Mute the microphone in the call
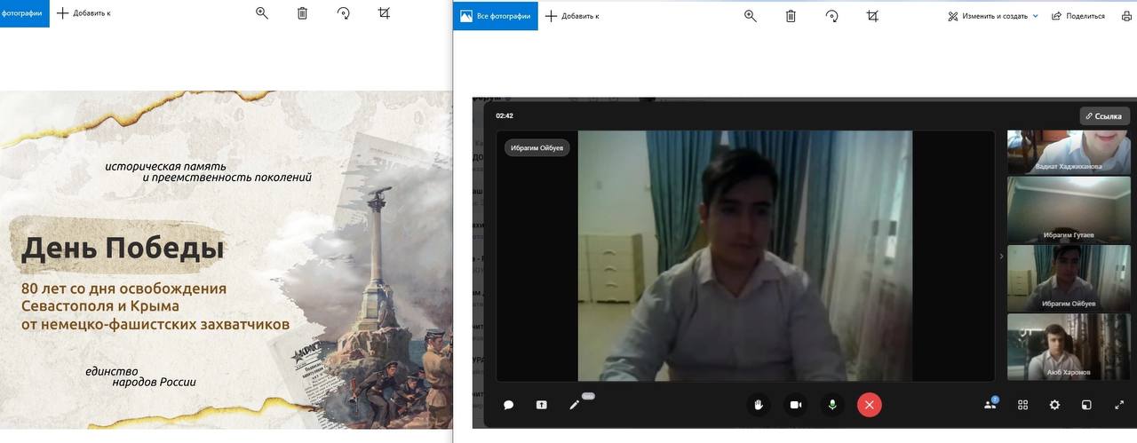Screen dimensions: 1137x443 832,405
